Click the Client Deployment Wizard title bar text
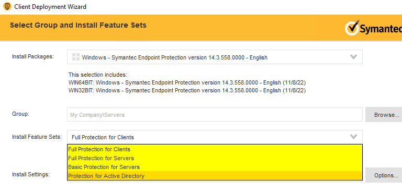Viewport: 402px width, 192px height. coord(50,7)
